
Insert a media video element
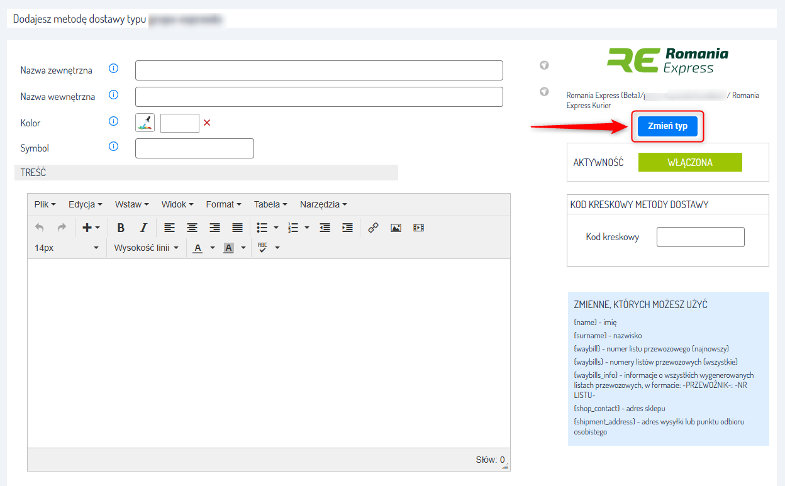pyautogui.click(x=418, y=228)
